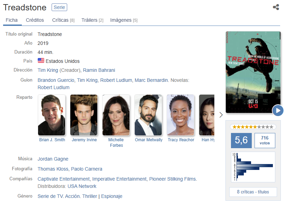The width and height of the screenshot is (285, 201).
Task: Click the star rating bar
Action: click(x=253, y=127)
